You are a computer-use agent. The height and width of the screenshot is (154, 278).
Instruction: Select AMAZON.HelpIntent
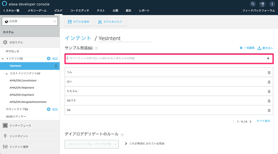click(x=22, y=88)
